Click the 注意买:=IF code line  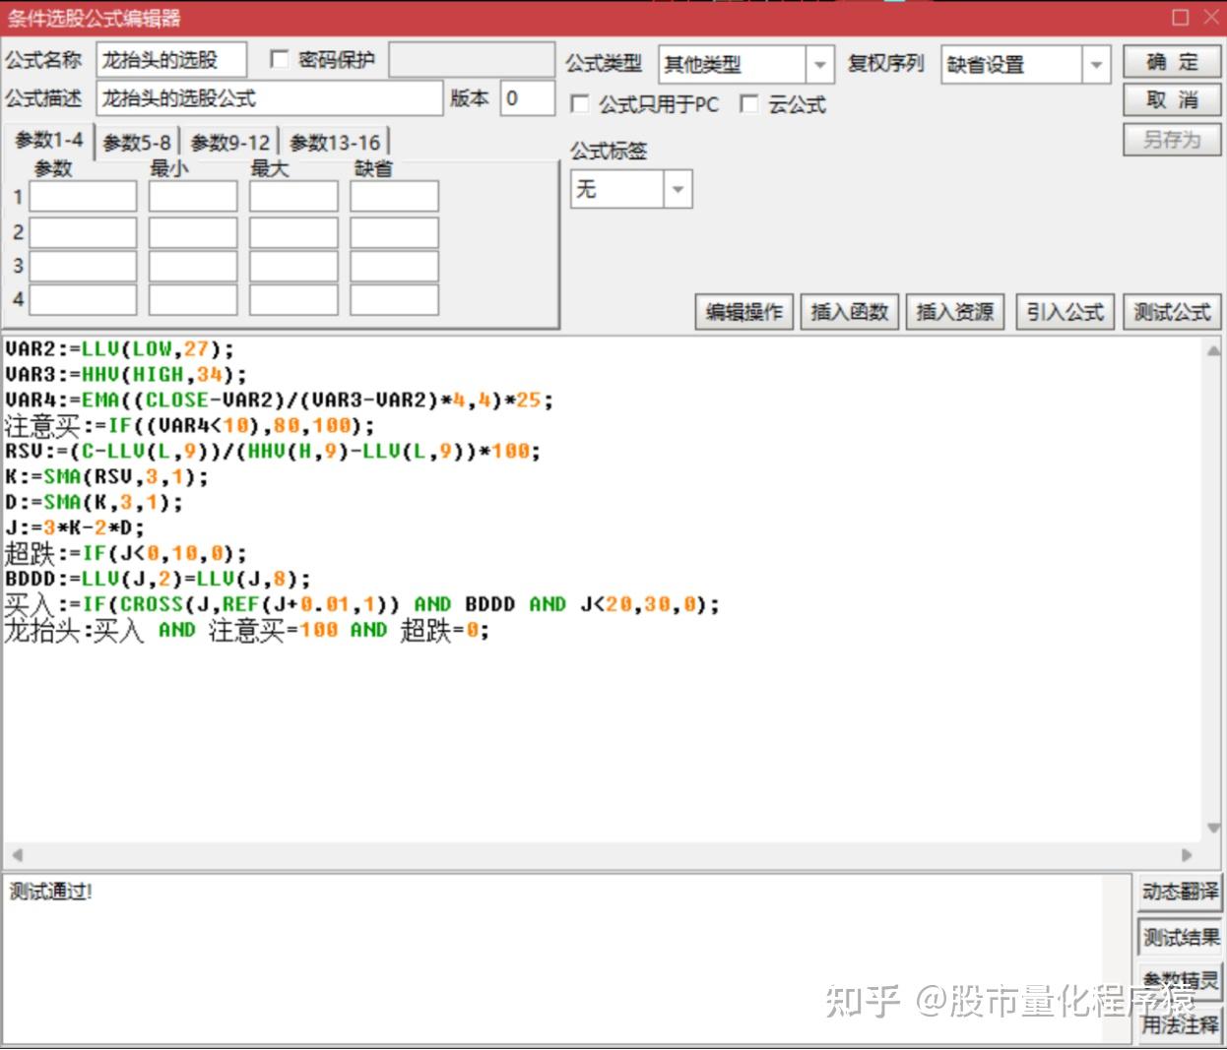(189, 426)
